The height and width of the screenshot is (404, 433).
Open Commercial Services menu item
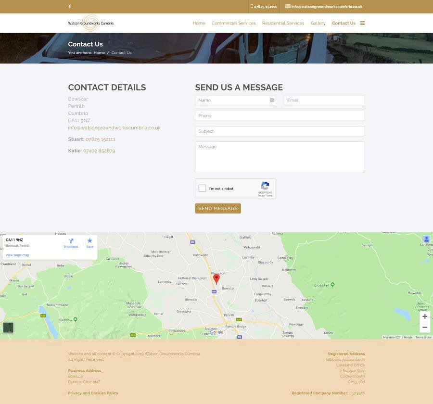pos(233,23)
